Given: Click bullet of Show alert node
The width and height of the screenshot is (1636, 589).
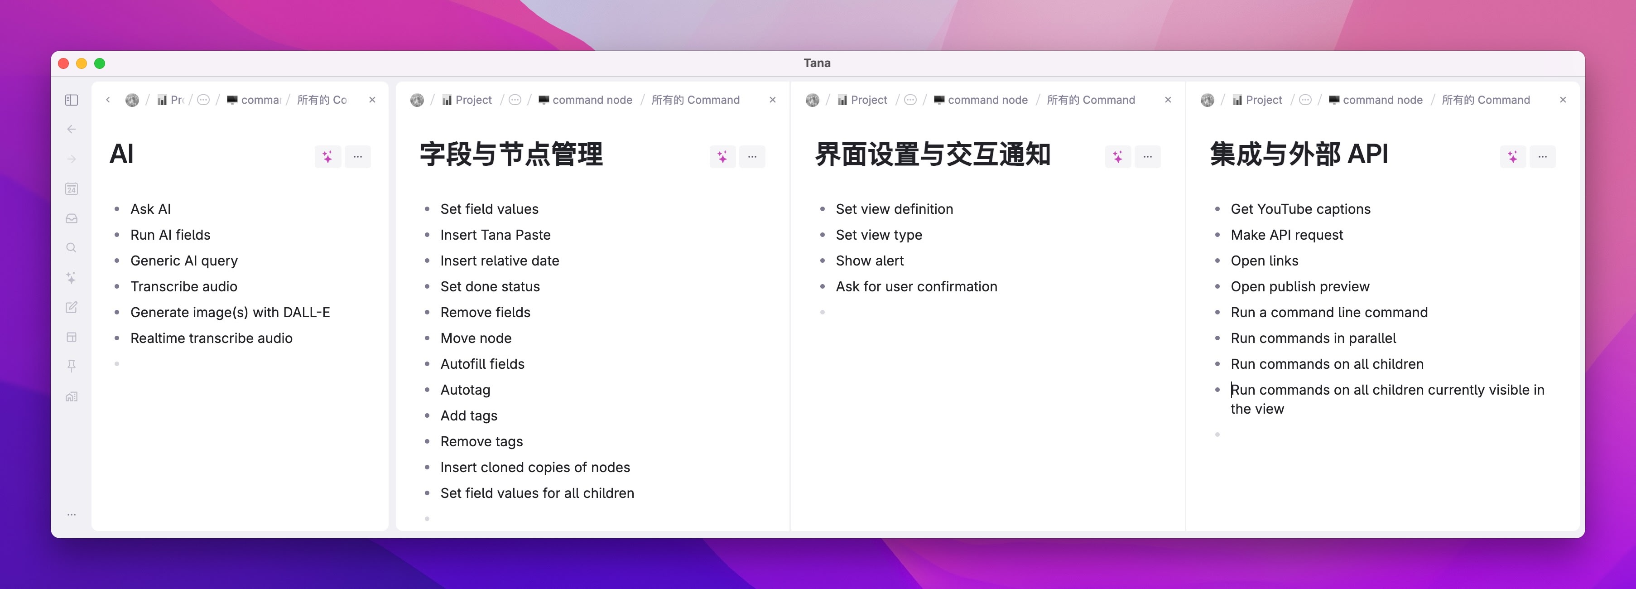Looking at the screenshot, I should (x=823, y=261).
